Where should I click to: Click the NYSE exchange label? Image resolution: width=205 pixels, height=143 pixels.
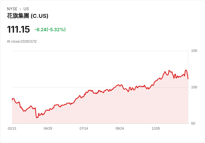point(12,9)
